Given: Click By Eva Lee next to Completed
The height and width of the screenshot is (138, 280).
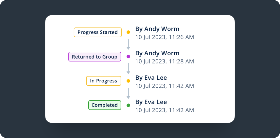Looking at the screenshot, I should click(151, 102).
